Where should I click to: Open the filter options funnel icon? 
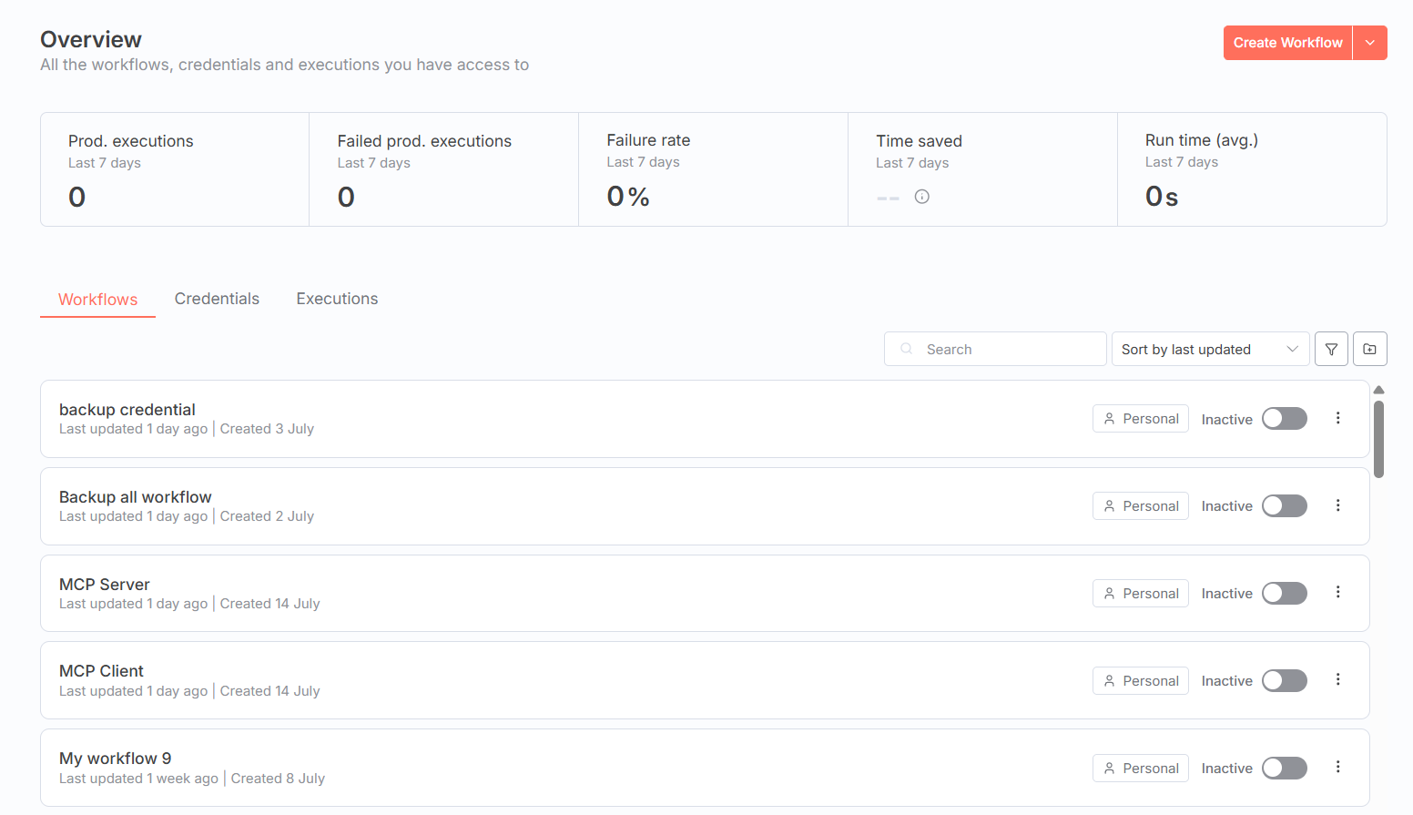coord(1331,349)
